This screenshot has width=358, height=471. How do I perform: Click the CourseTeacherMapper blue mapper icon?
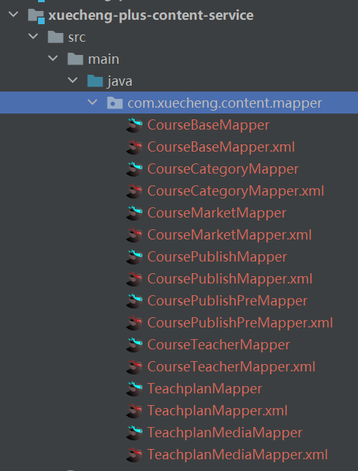(x=134, y=345)
